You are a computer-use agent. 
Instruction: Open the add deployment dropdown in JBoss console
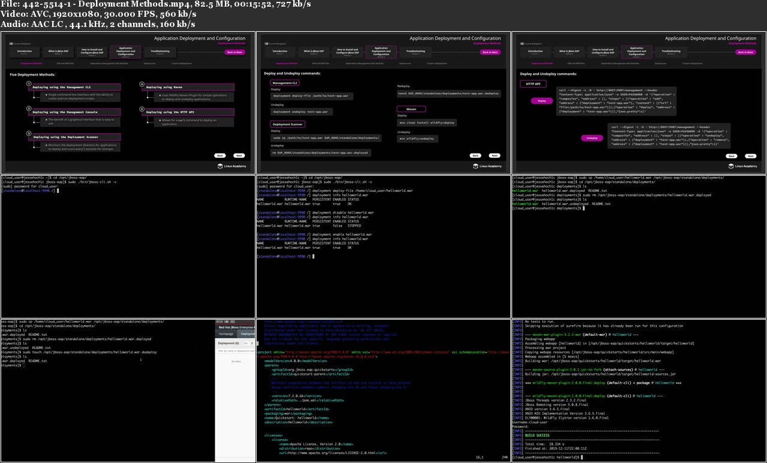[246, 343]
